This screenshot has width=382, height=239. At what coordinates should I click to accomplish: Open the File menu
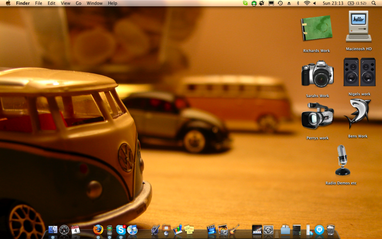38,3
